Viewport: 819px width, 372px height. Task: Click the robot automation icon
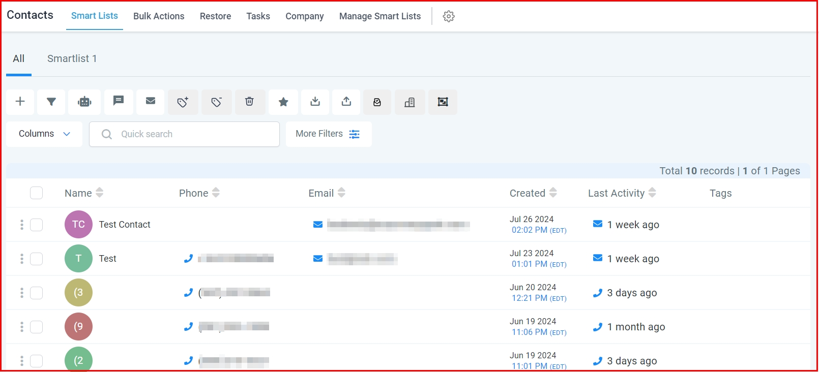pos(84,102)
